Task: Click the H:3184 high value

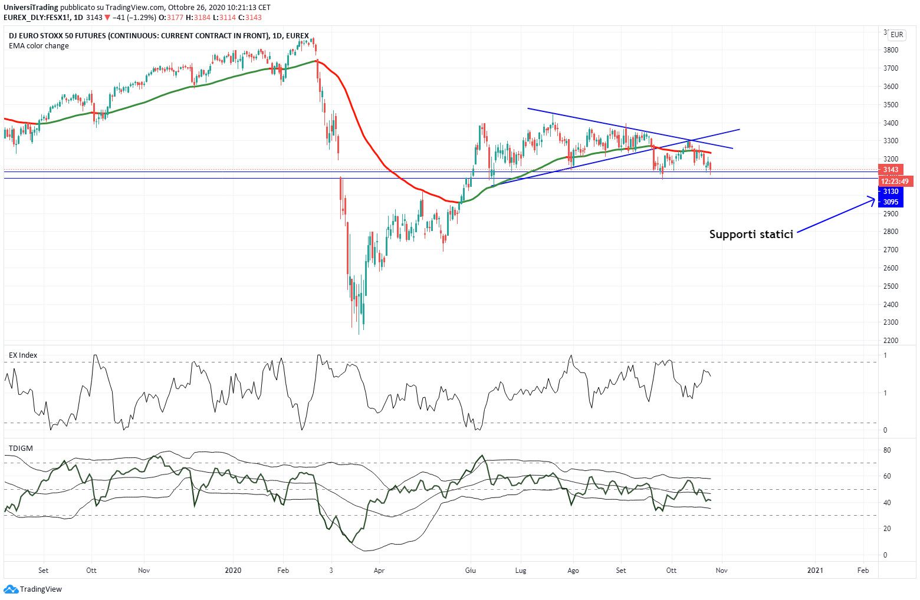Action: click(x=198, y=18)
